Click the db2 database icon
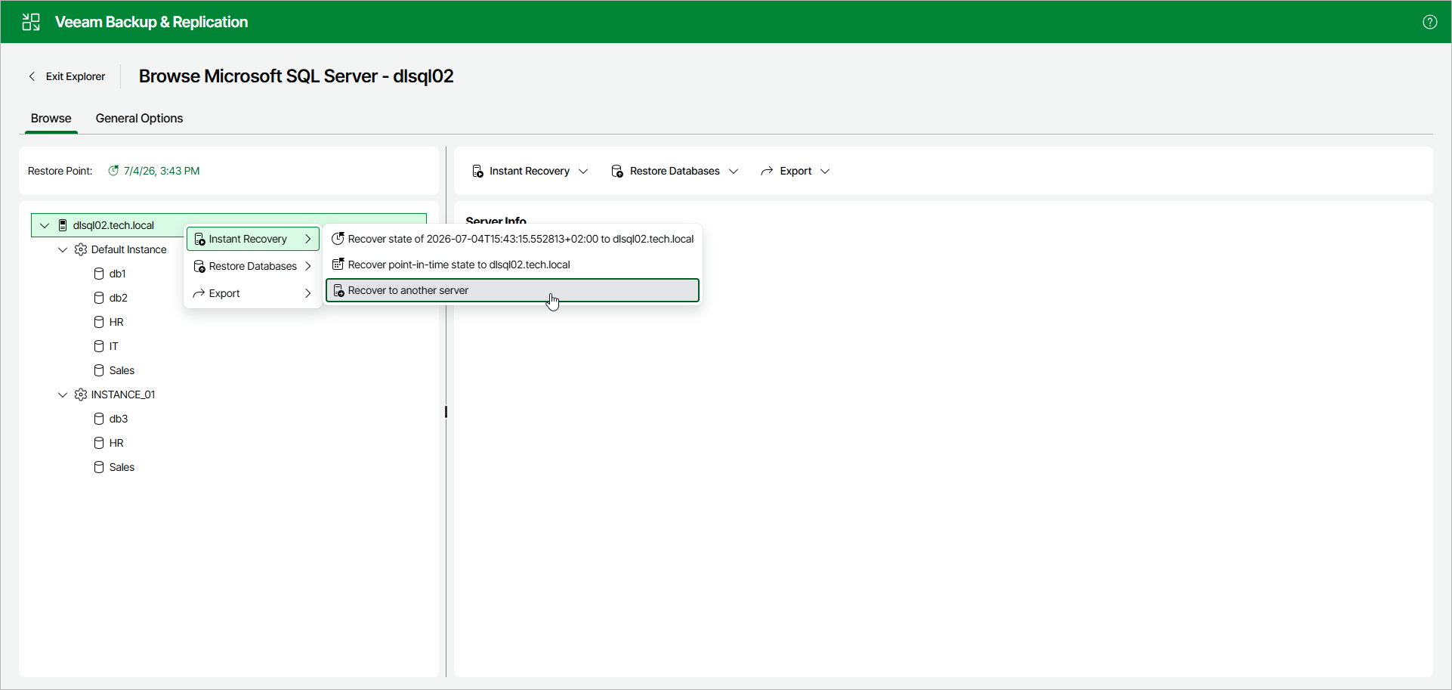The height and width of the screenshot is (690, 1452). coord(99,298)
